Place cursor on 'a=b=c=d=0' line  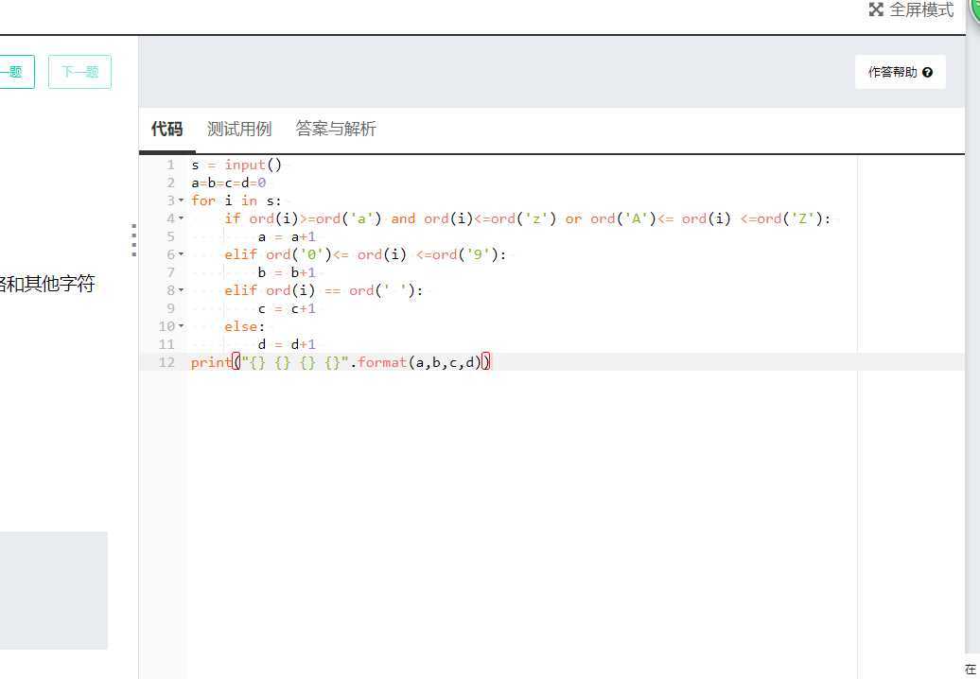[x=229, y=183]
